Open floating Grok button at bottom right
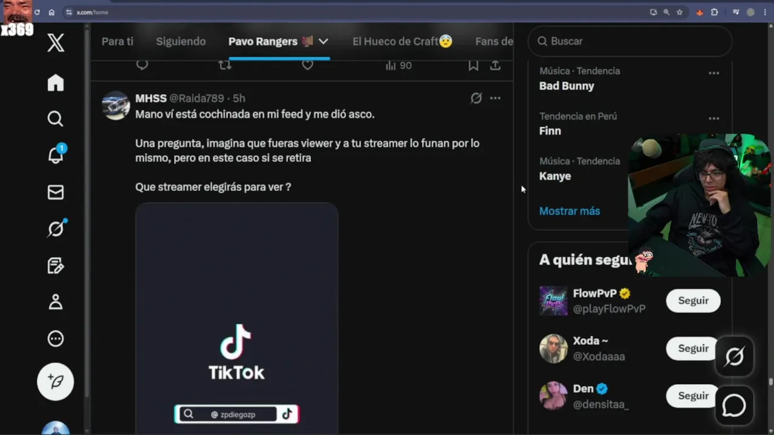Screen dimensions: 774x435 (x=734, y=357)
